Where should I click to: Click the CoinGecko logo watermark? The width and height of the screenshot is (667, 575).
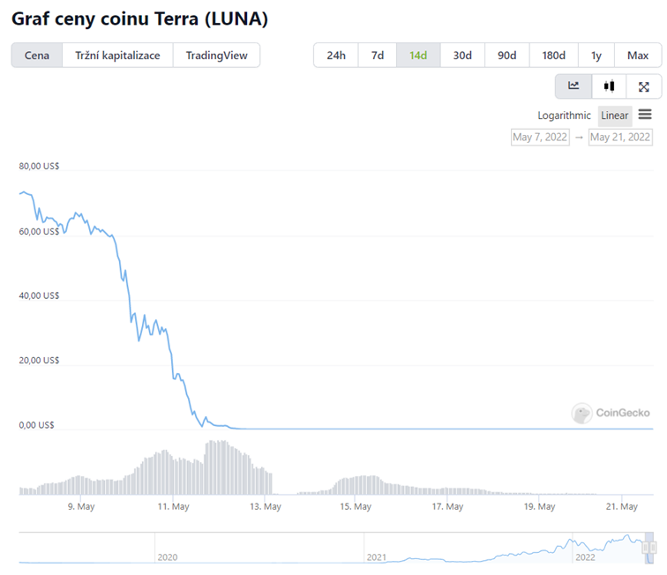(611, 412)
